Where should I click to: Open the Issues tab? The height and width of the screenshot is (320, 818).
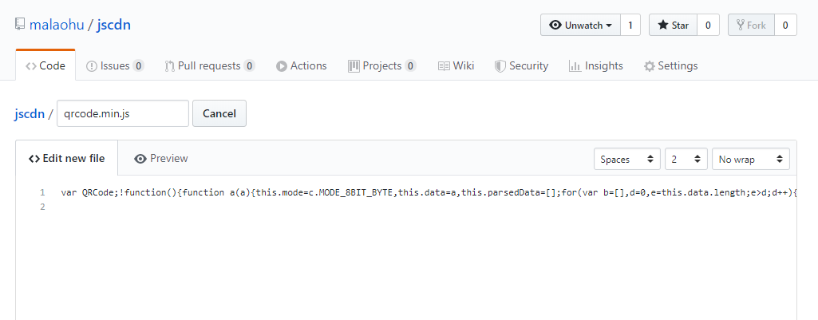(x=115, y=65)
